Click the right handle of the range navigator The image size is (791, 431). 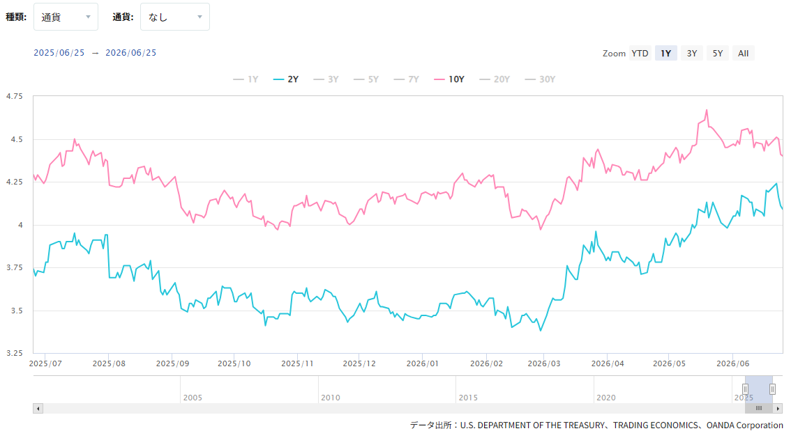click(x=772, y=389)
